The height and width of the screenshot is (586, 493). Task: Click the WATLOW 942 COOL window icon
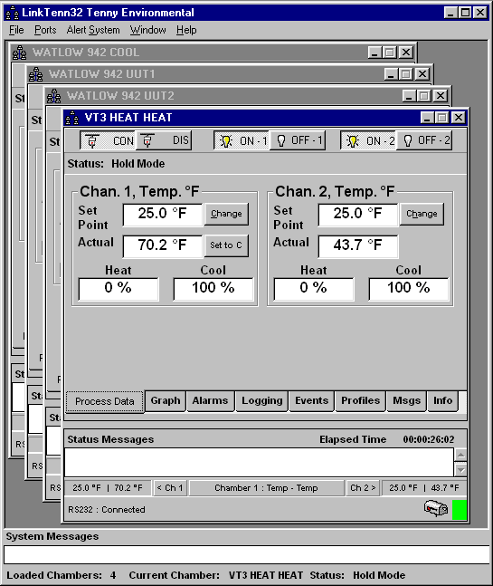tap(19, 53)
